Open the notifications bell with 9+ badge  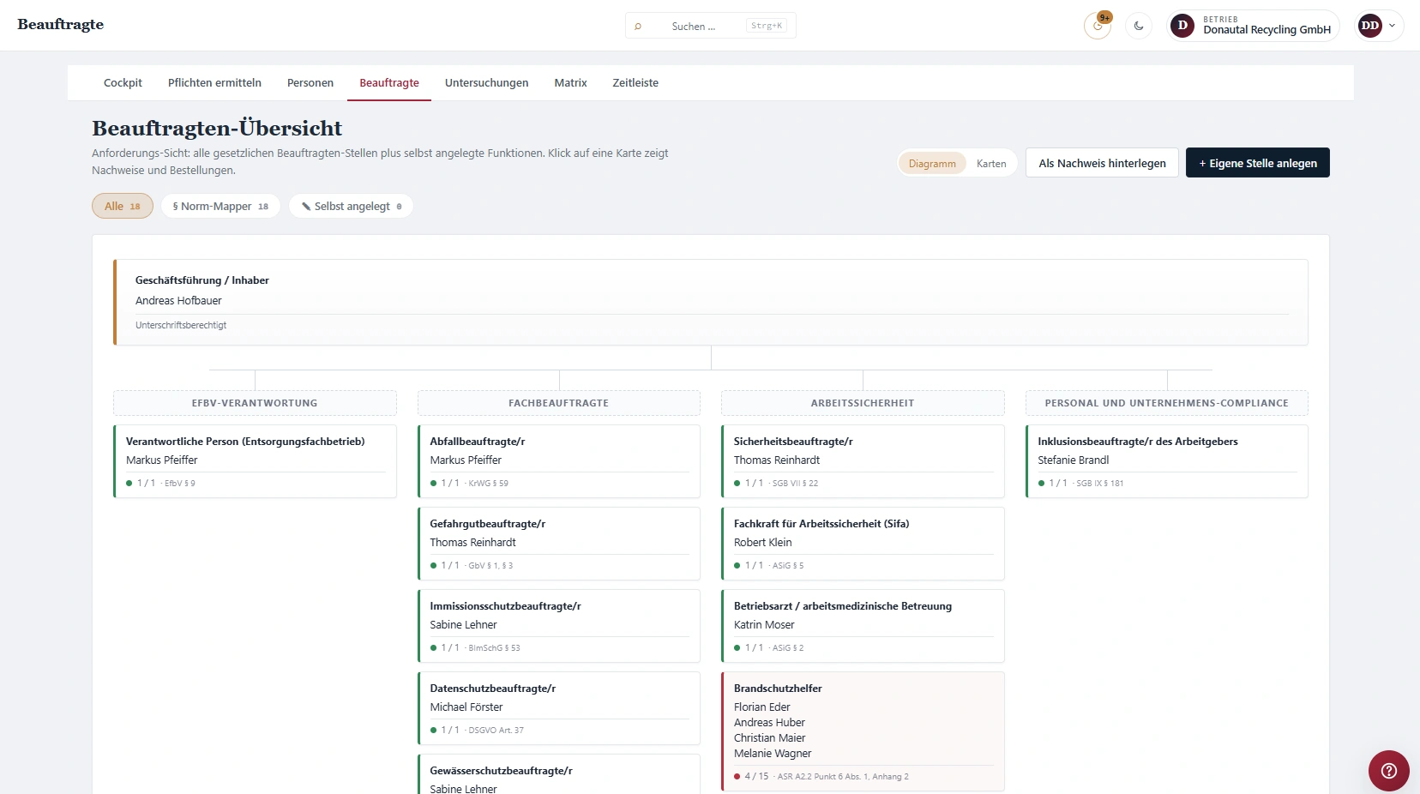pos(1098,26)
